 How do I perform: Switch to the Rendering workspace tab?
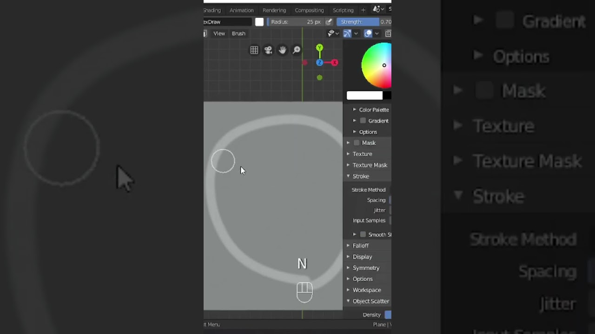click(x=274, y=10)
